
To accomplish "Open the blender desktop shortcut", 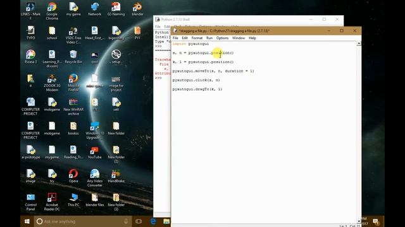I will [x=137, y=9].
